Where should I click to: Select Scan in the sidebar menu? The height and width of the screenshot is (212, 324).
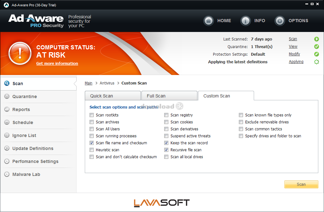(38, 84)
